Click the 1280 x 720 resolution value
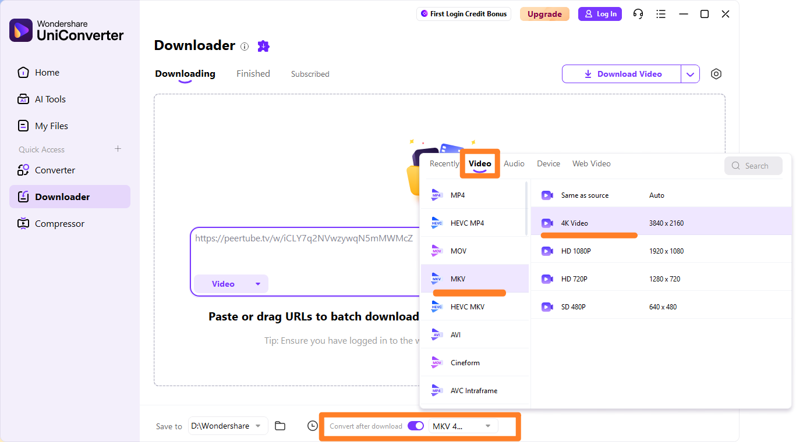Screen dimensions: 796x442 (x=664, y=279)
